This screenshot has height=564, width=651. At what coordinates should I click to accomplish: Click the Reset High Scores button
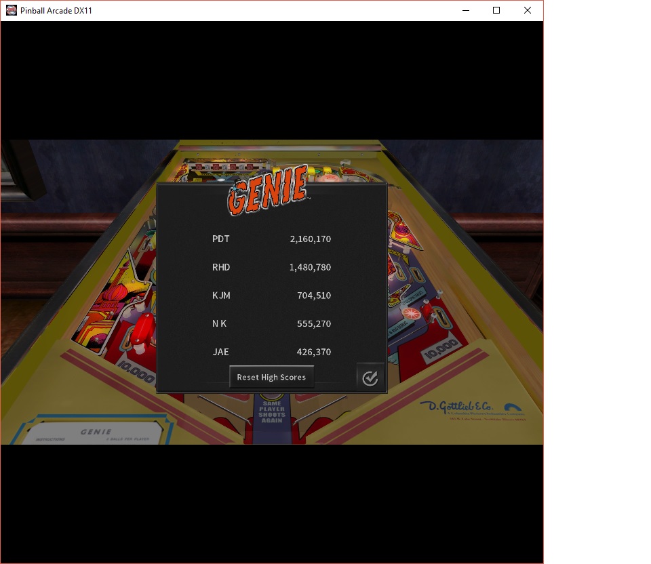[271, 377]
